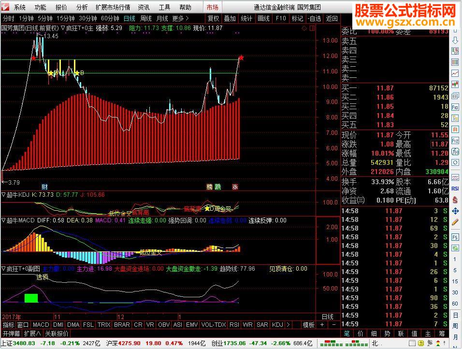Open the multi-window list icon
This screenshot has height=349, width=462.
coord(455,96)
